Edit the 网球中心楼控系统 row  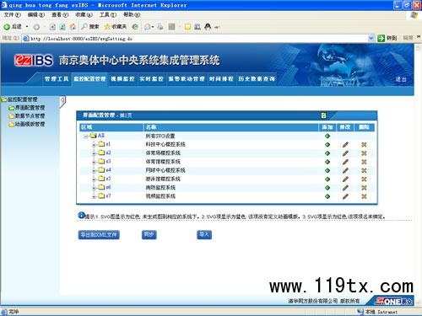(345, 170)
